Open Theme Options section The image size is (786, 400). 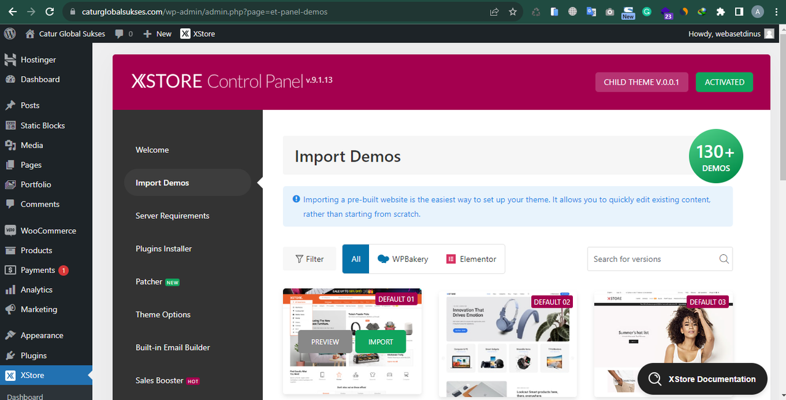tap(163, 315)
